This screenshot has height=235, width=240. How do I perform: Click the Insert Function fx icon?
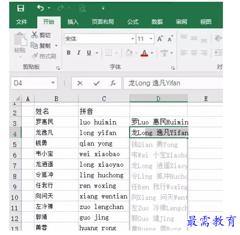[x=113, y=83]
